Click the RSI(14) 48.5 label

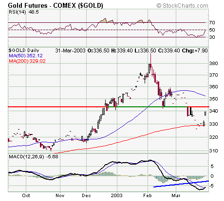[x=24, y=12]
